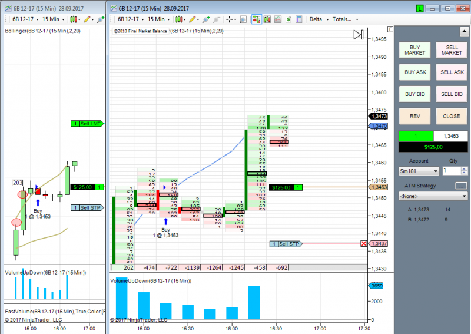471x334 pixels.
Task: Click the SELL BID button
Action: 452,94
